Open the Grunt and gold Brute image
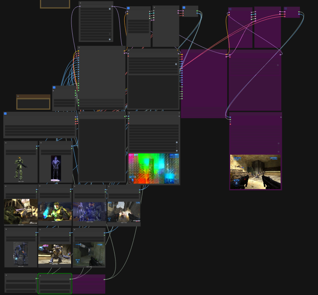The image size is (318, 295). [x=55, y=254]
